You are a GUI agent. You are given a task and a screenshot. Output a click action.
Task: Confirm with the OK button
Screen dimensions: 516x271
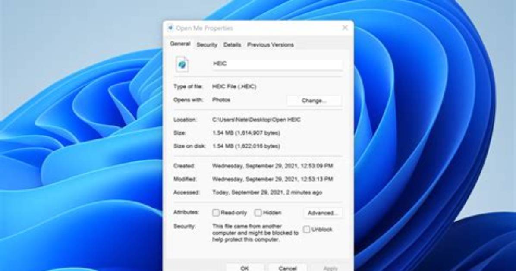(245, 268)
